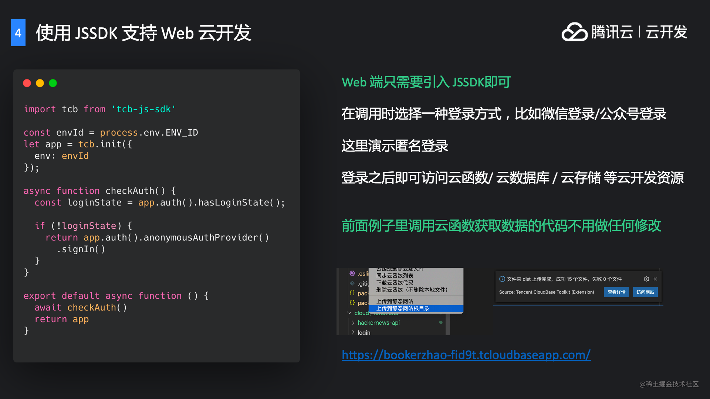Click the green line 前面例子里调用云函数获取数据的代码不用做任何修改
The width and height of the screenshot is (710, 399).
[x=501, y=226]
